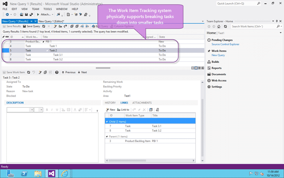Click the State column header

[x=181, y=37]
